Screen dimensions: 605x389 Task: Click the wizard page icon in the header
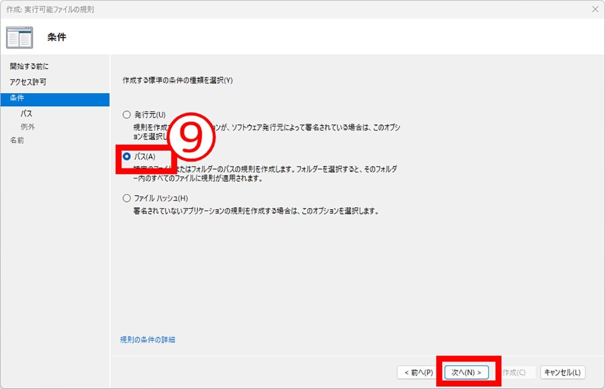(x=19, y=37)
